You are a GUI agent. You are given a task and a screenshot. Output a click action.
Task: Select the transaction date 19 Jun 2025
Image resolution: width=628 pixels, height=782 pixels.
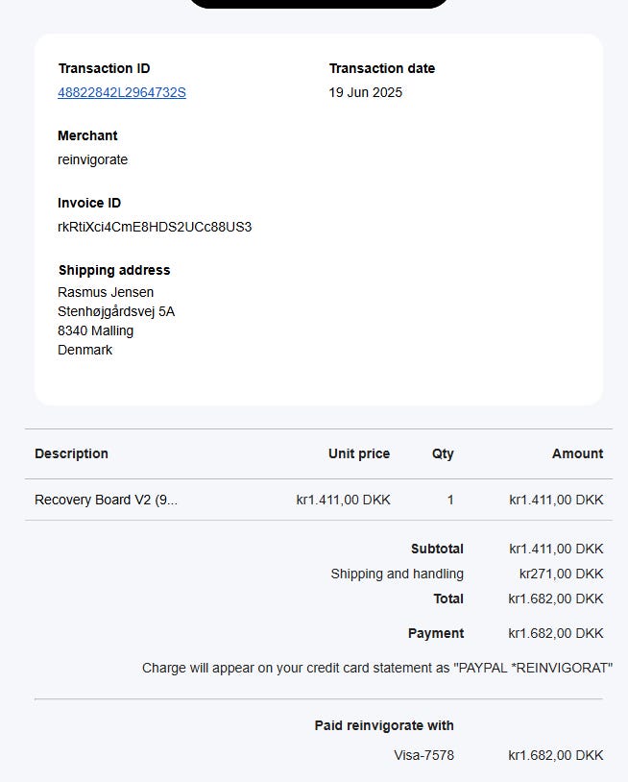coord(365,93)
